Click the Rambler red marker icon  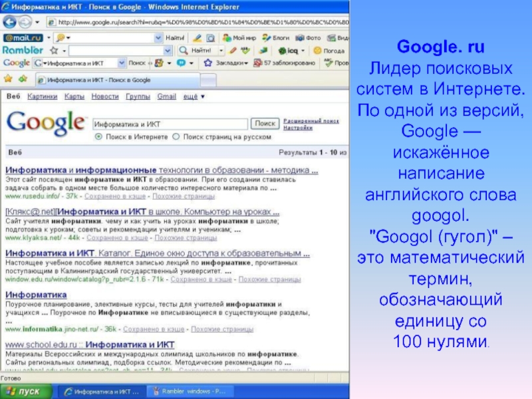coord(233,51)
